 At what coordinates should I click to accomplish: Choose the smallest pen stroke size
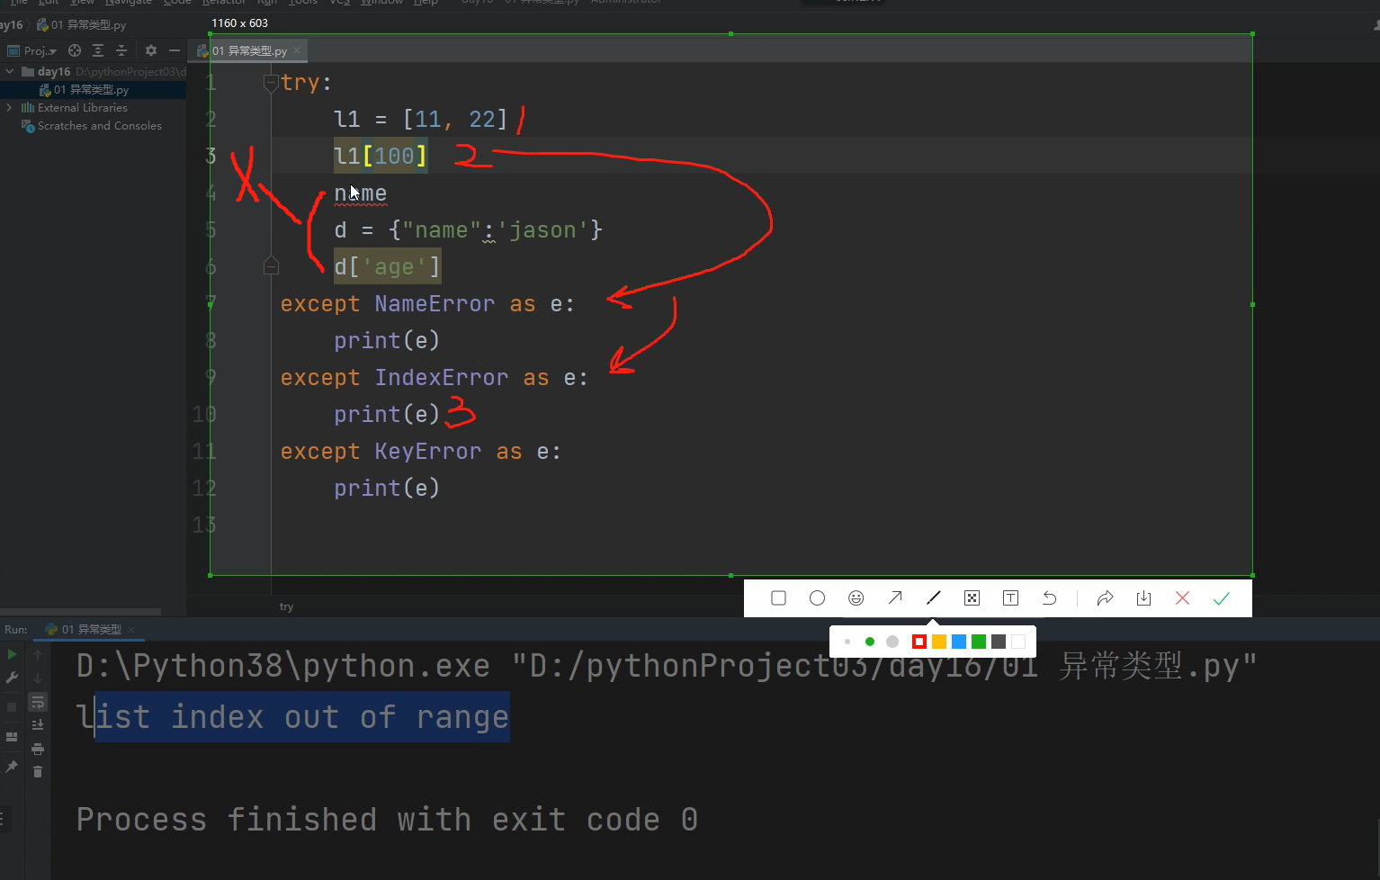tap(847, 642)
